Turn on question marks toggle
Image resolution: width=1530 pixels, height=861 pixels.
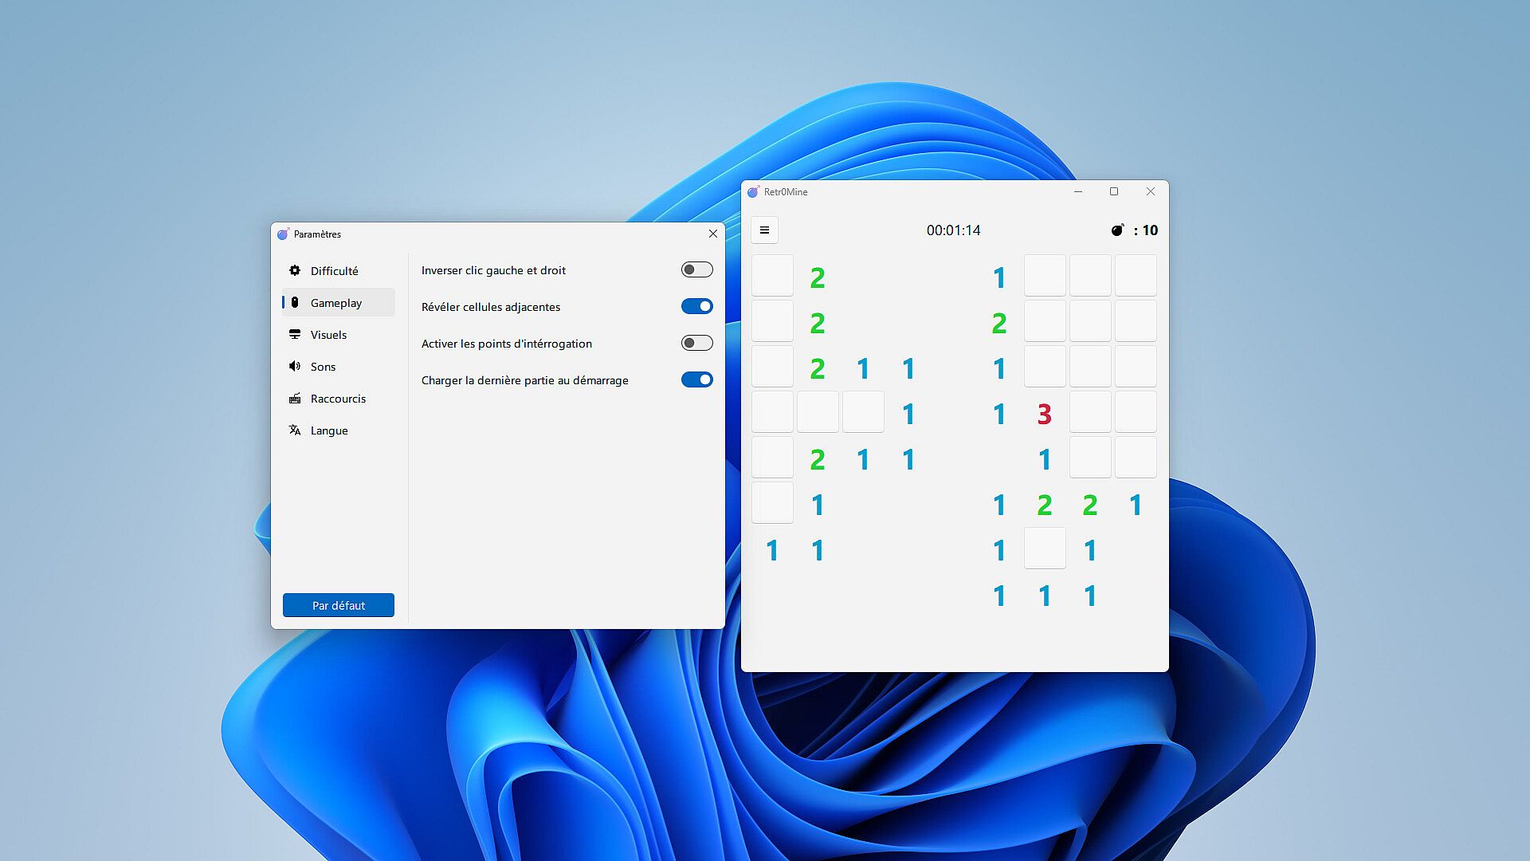[696, 344]
